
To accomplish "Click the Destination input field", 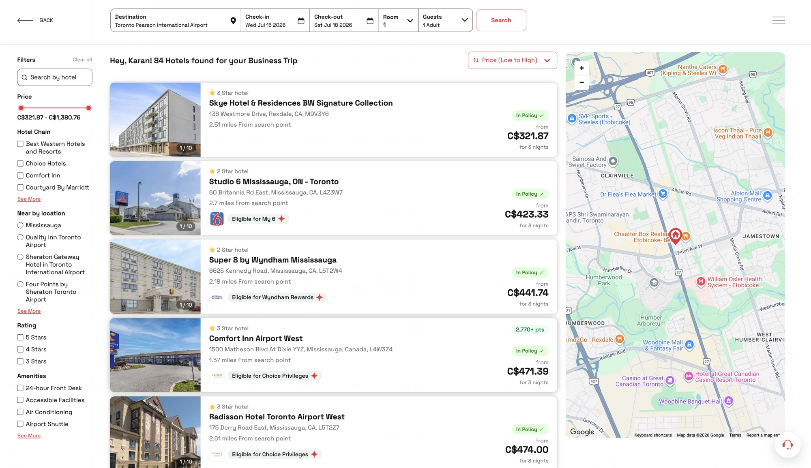I will [176, 20].
